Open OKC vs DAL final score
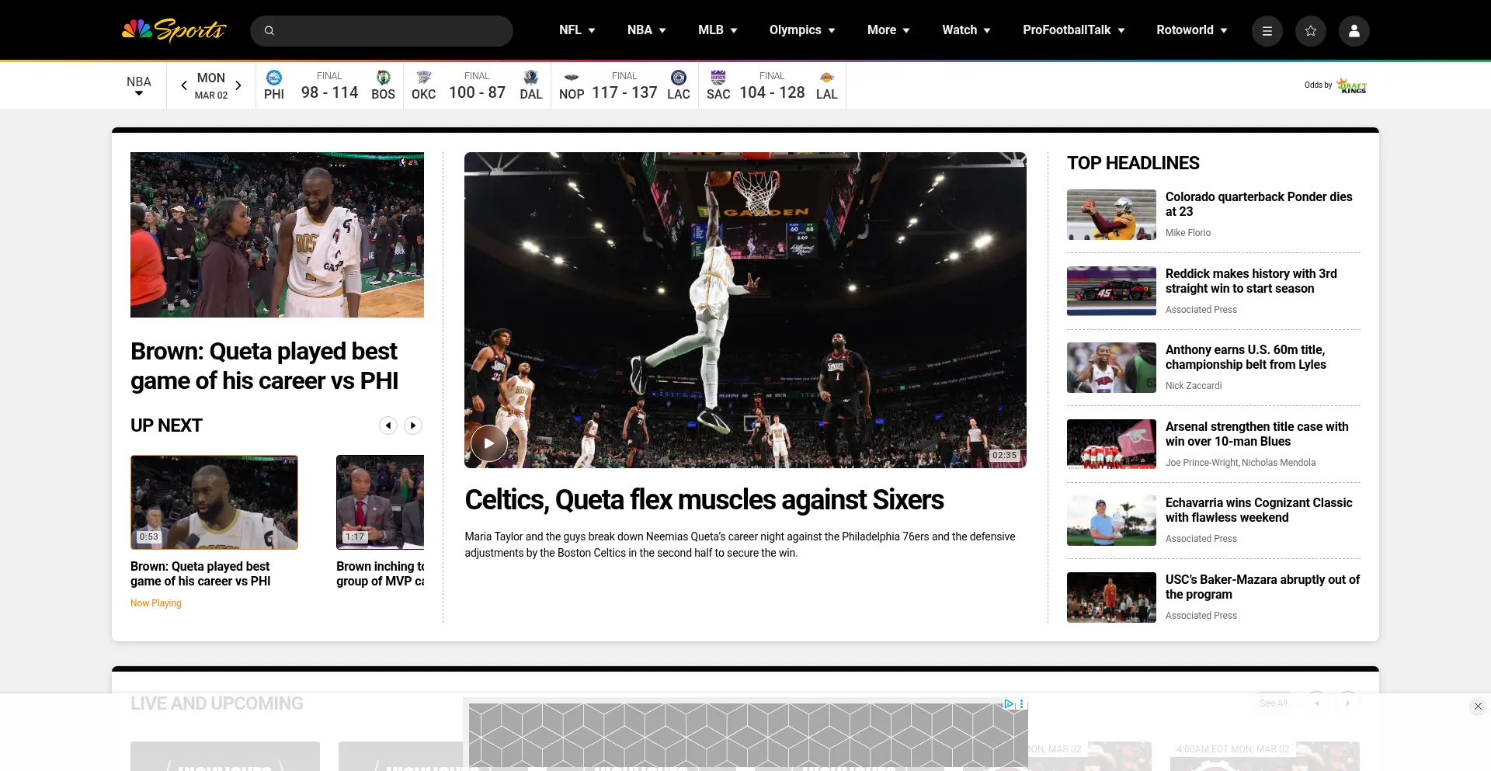This screenshot has width=1491, height=771. coord(477,85)
